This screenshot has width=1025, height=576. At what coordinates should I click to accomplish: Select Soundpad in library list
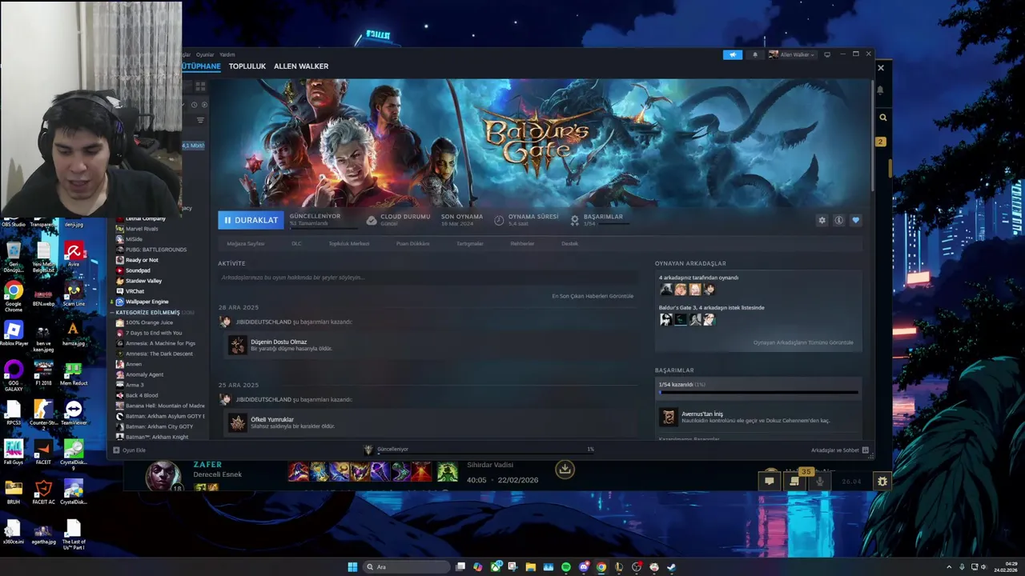coord(138,270)
